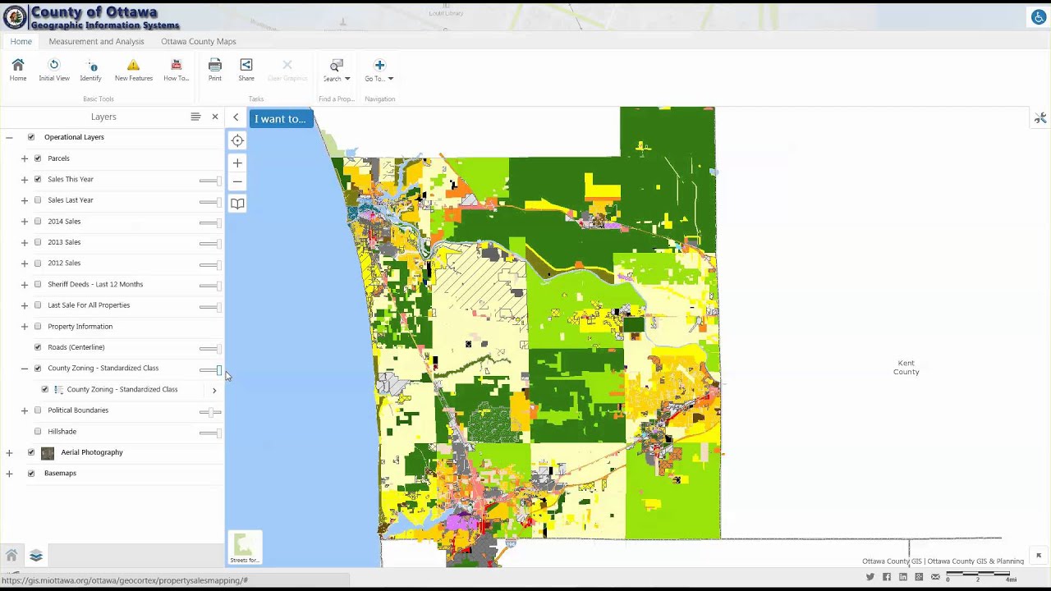Zoom out on the map
1051x591 pixels.
(237, 181)
